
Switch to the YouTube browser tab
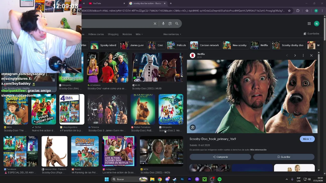pos(106,3)
